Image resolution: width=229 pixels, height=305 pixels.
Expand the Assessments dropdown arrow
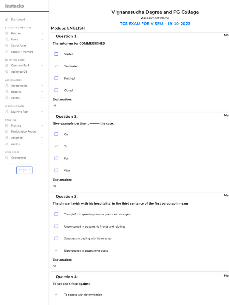pos(42,86)
